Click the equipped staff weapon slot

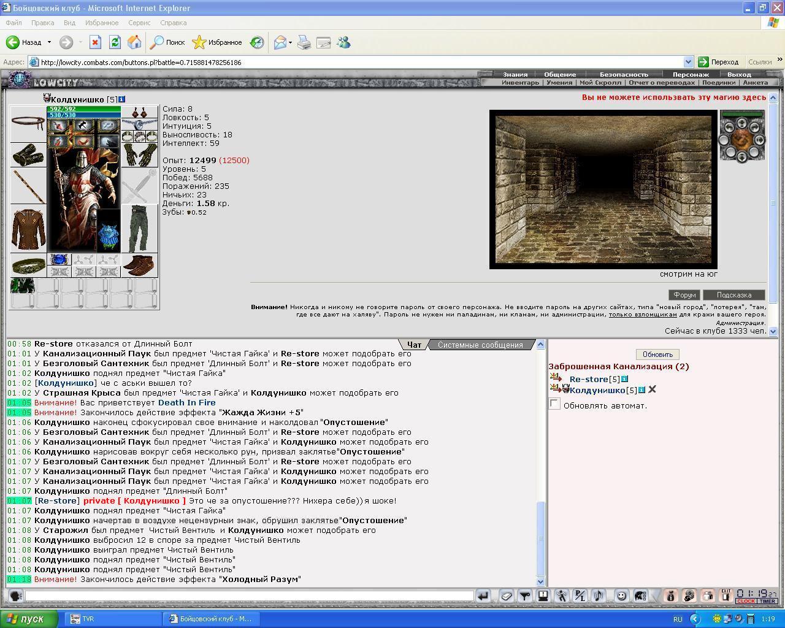(x=28, y=186)
